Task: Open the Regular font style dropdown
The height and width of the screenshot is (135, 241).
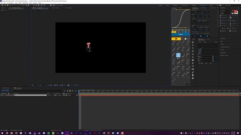Action: tap(225, 13)
